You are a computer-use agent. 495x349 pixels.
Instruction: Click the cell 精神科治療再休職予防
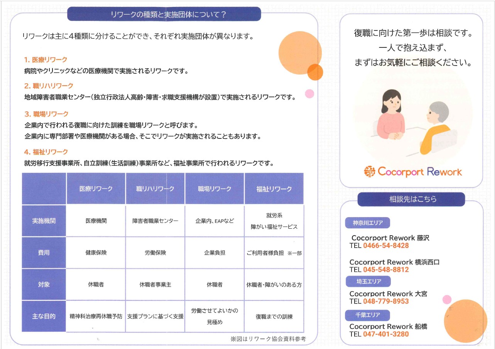point(96,316)
